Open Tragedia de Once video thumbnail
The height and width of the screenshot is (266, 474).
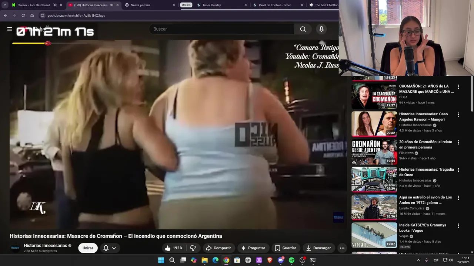pos(374,179)
